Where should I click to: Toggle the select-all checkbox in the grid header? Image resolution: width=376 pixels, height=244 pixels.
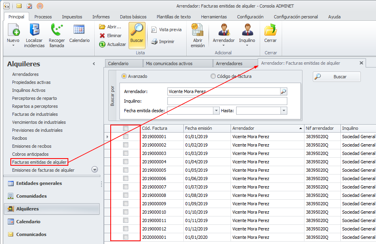tap(125, 128)
